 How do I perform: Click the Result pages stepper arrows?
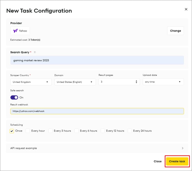pyautogui.click(x=136, y=82)
